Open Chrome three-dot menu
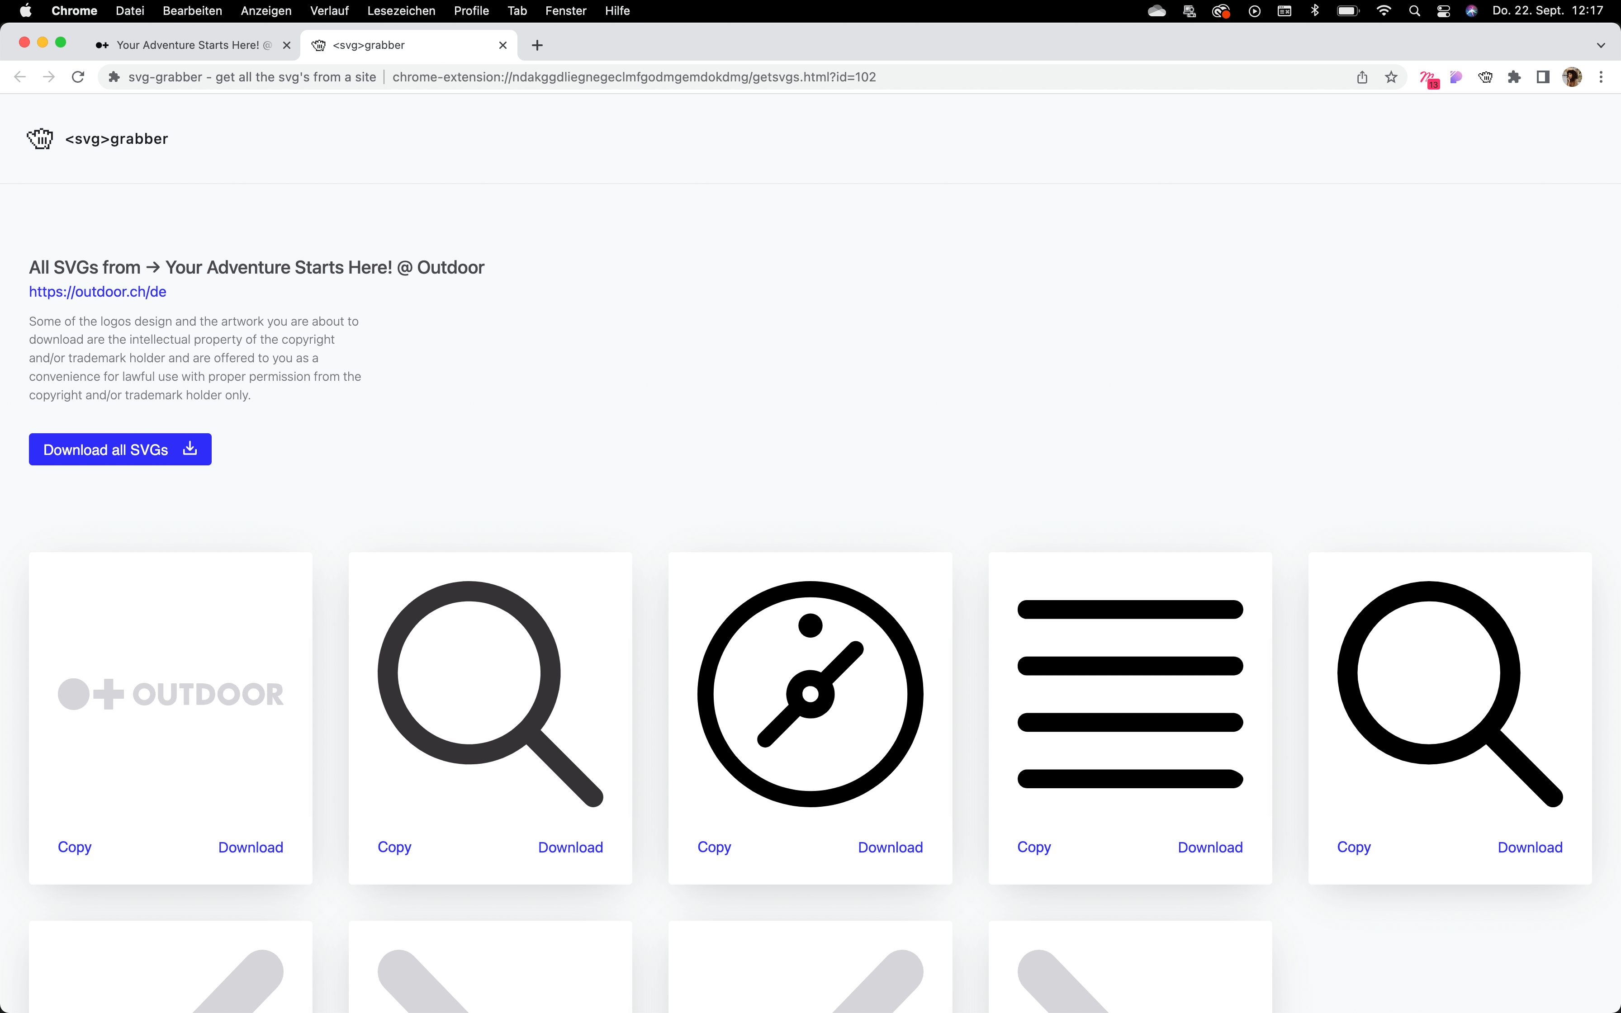 point(1601,77)
